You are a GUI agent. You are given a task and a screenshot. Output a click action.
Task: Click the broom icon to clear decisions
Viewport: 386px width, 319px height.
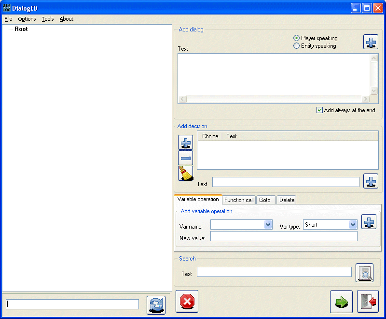pyautogui.click(x=185, y=173)
